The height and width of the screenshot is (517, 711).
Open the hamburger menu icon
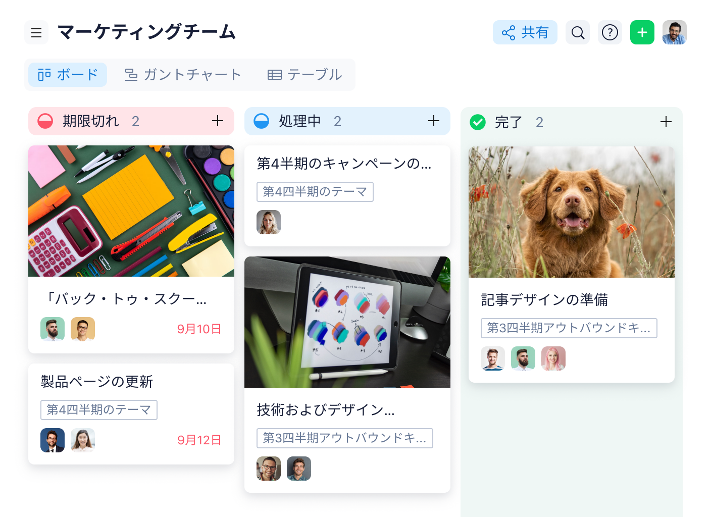tap(36, 33)
